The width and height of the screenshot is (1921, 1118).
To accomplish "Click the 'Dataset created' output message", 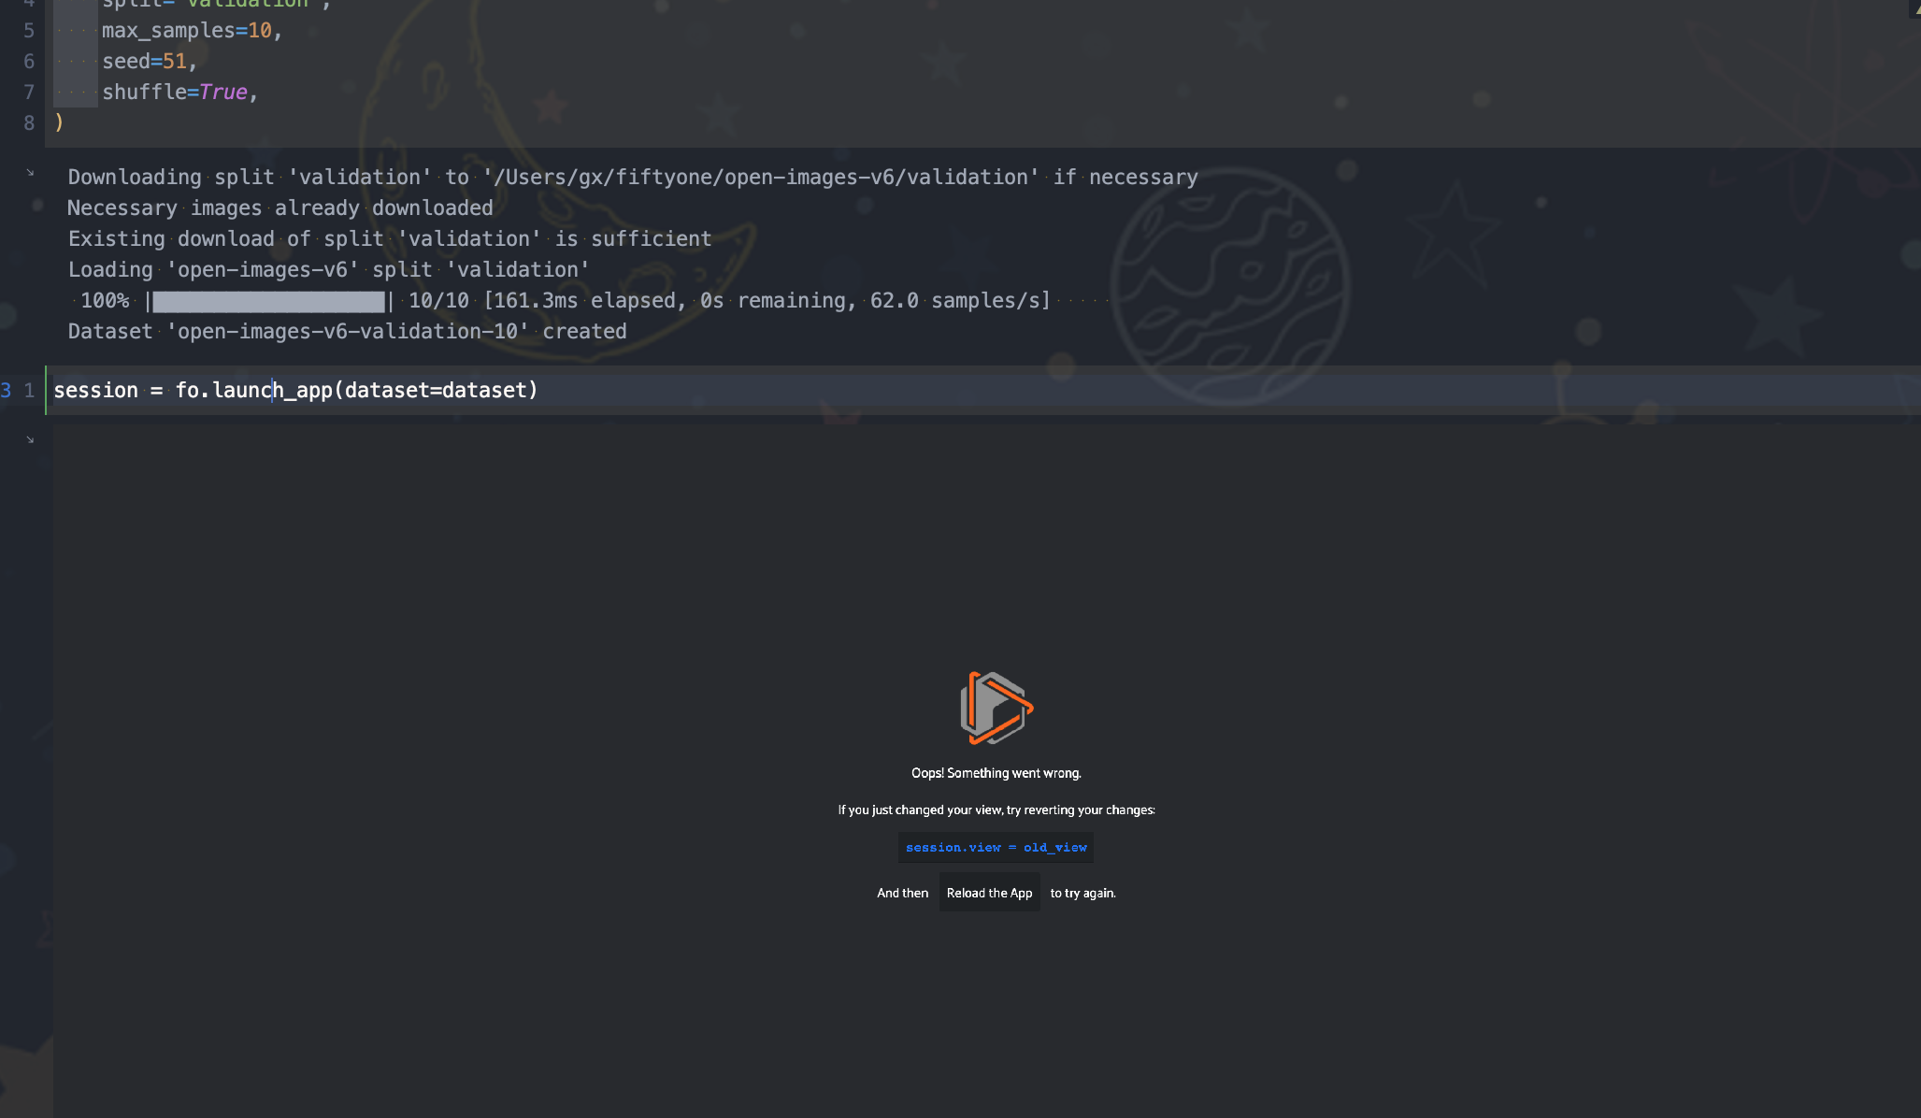I will 347,331.
